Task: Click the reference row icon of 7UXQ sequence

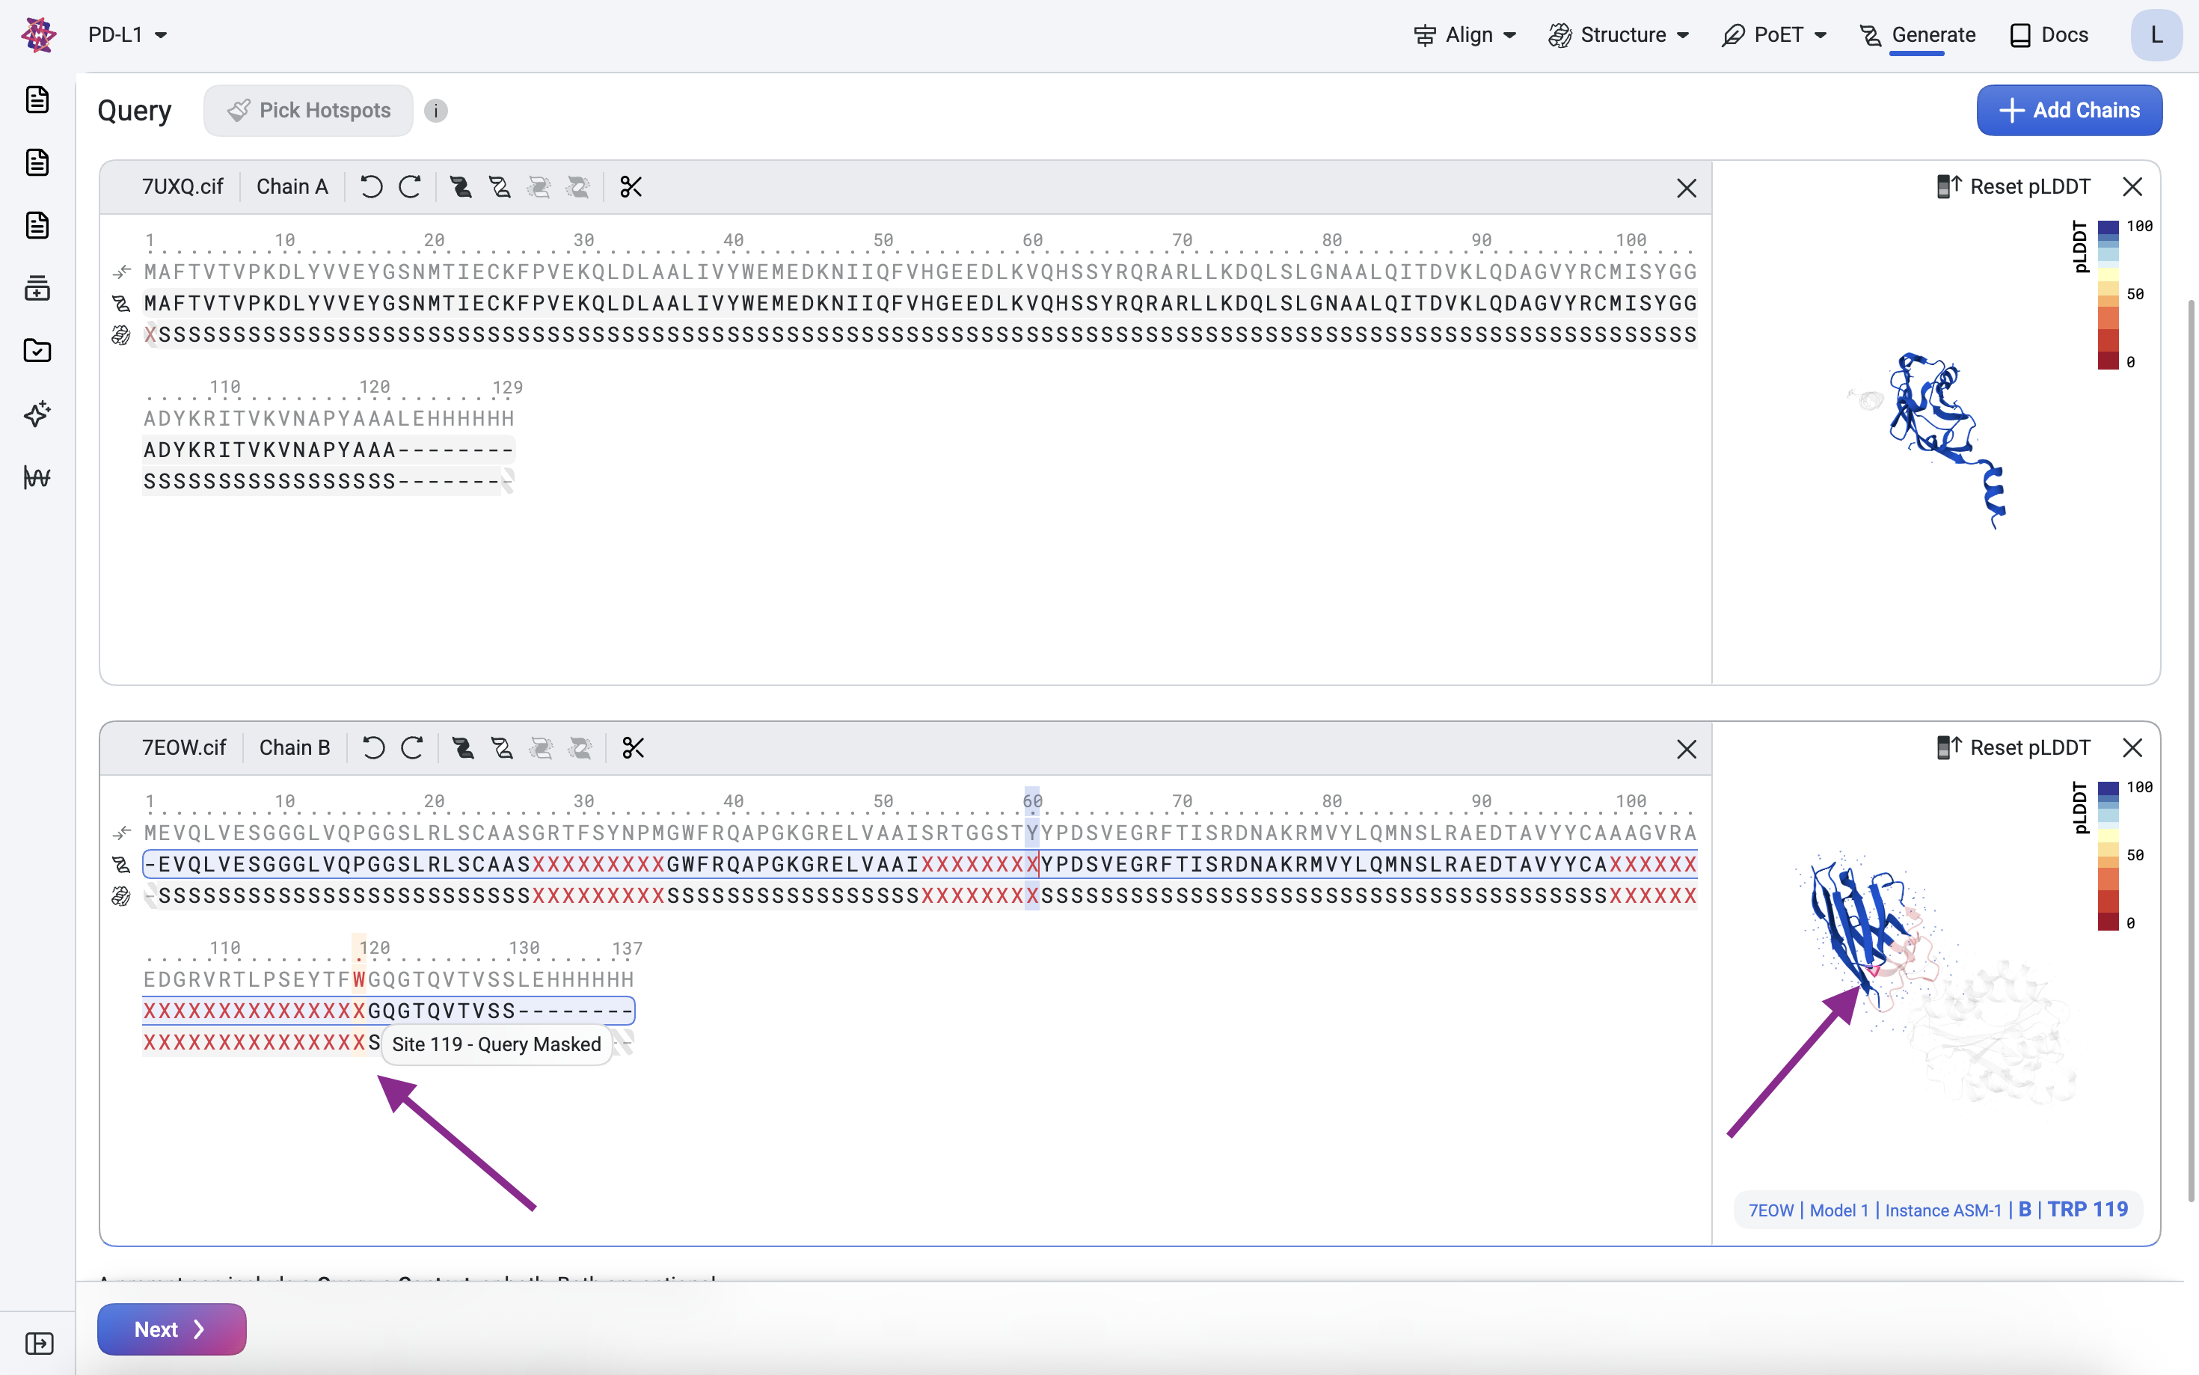Action: 122,272
